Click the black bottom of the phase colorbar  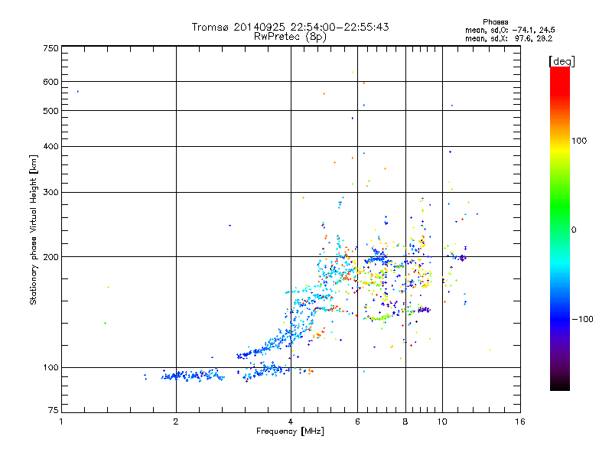560,386
